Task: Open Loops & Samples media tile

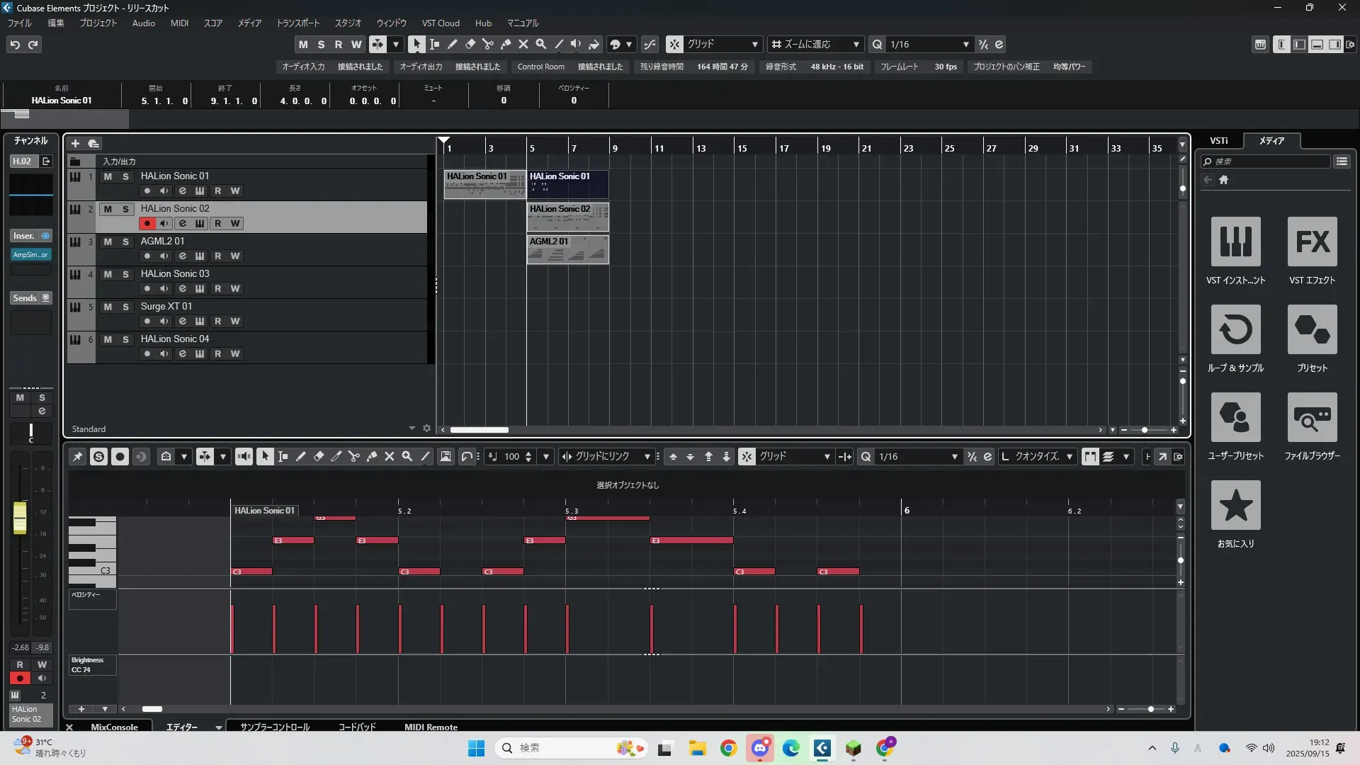Action: tap(1235, 330)
